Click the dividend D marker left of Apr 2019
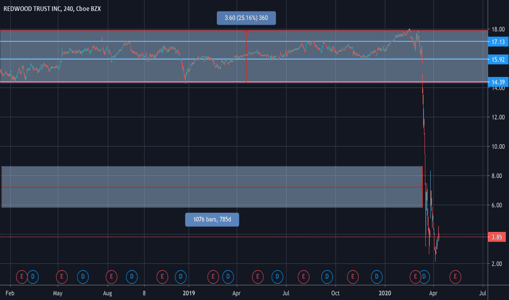Screen dimensions: 509x300 [x=228, y=277]
